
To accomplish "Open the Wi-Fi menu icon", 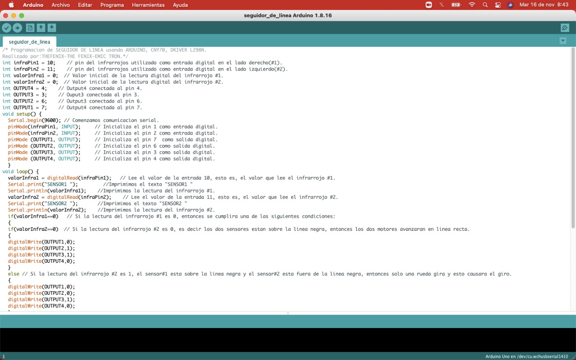I will (472, 5).
